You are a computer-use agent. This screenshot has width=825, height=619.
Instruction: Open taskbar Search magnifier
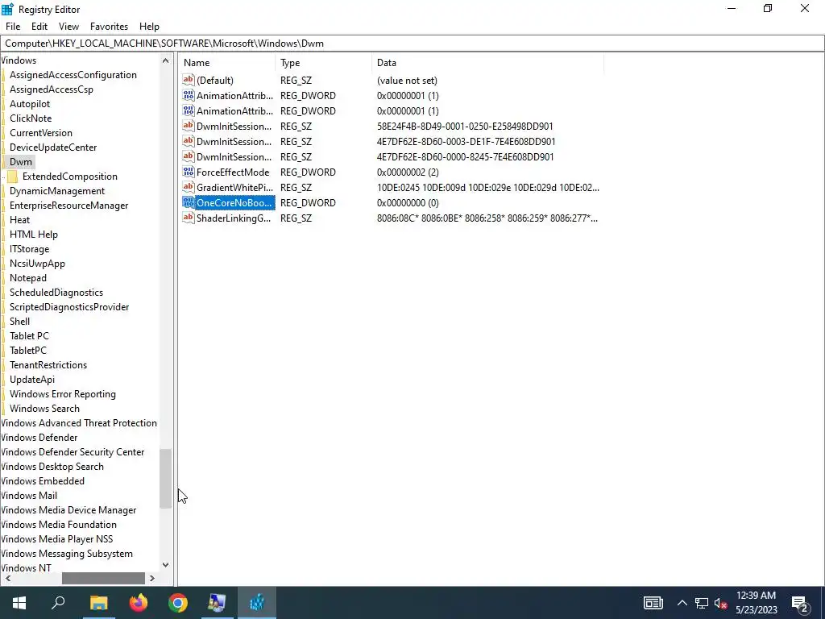coord(58,603)
